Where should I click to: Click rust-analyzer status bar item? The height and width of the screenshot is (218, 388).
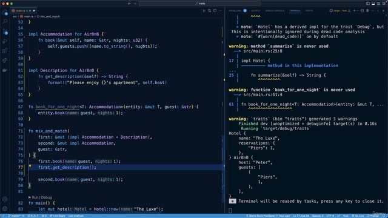pos(76,216)
